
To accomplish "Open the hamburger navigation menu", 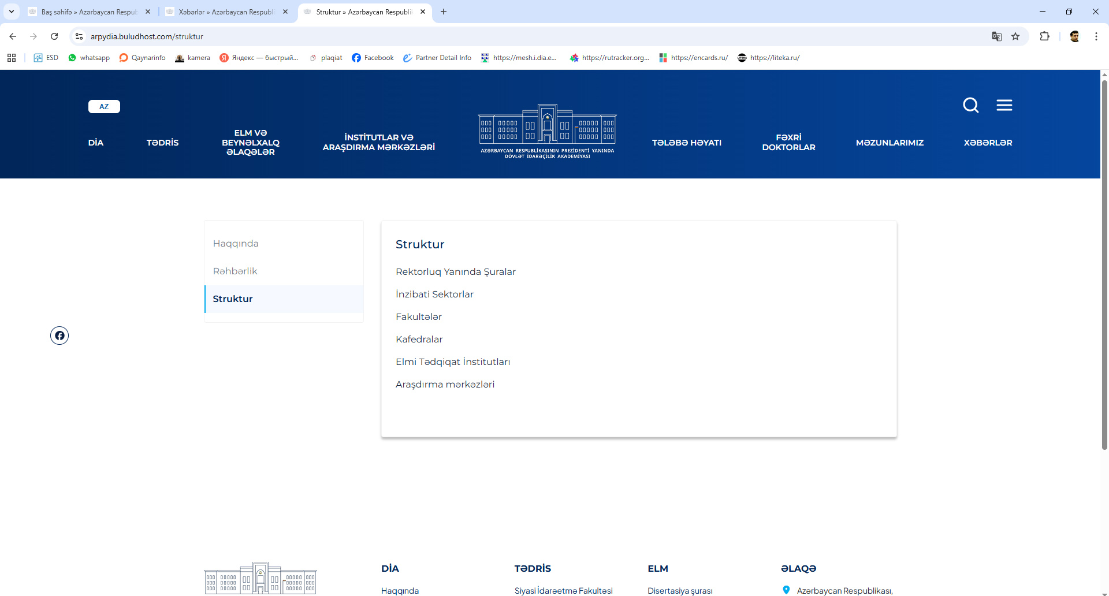I will coord(1005,105).
